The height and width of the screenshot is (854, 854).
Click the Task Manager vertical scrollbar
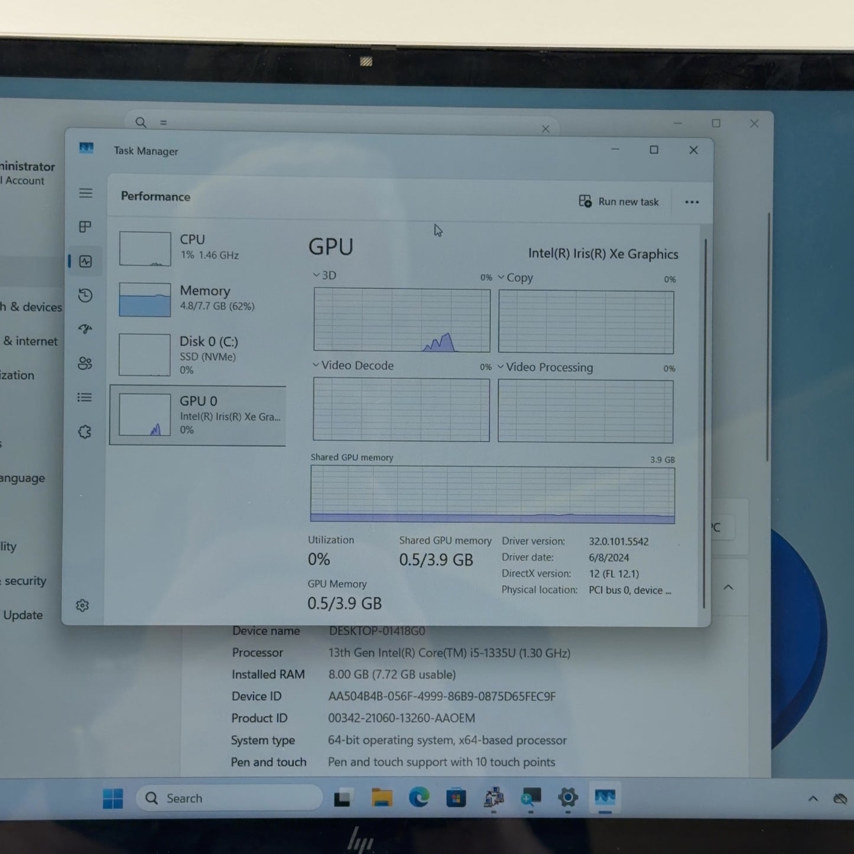(x=704, y=423)
